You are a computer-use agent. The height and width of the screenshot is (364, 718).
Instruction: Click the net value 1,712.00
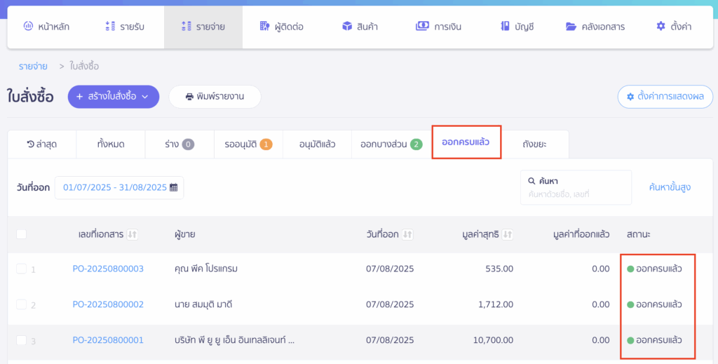[x=496, y=304]
